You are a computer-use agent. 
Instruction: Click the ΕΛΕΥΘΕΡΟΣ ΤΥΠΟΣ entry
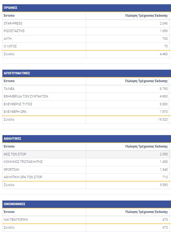pyautogui.click(x=18, y=104)
